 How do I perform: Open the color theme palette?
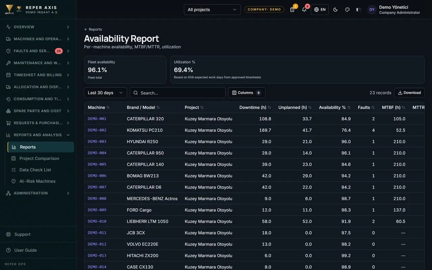click(x=347, y=9)
